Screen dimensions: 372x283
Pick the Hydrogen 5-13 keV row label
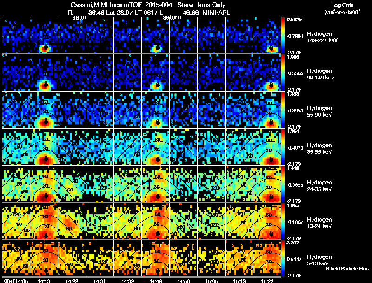coord(319,260)
